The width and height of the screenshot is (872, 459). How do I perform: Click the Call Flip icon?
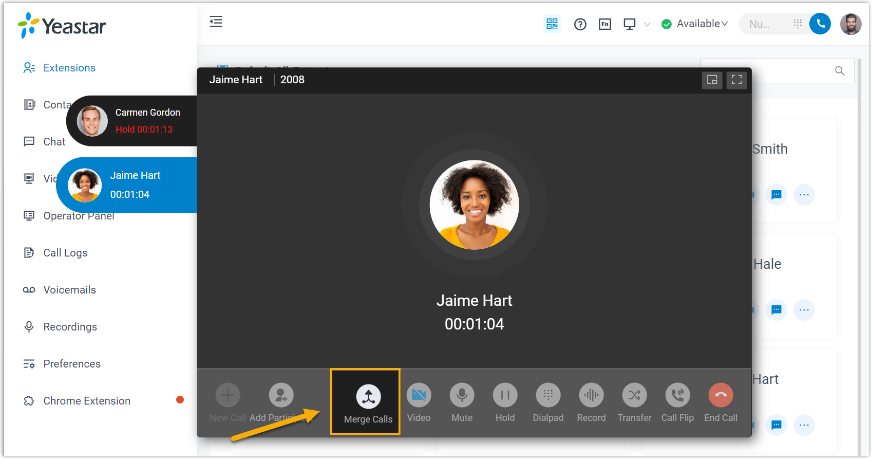click(x=677, y=395)
